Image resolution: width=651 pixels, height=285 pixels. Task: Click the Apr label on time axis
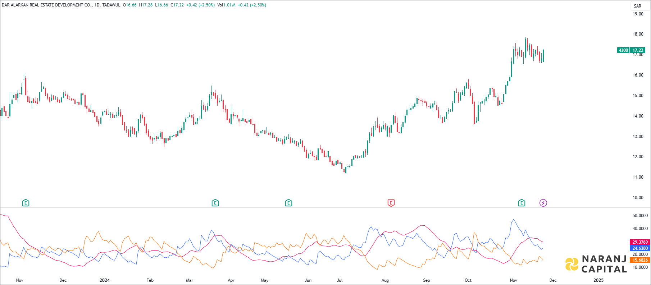(x=231, y=280)
